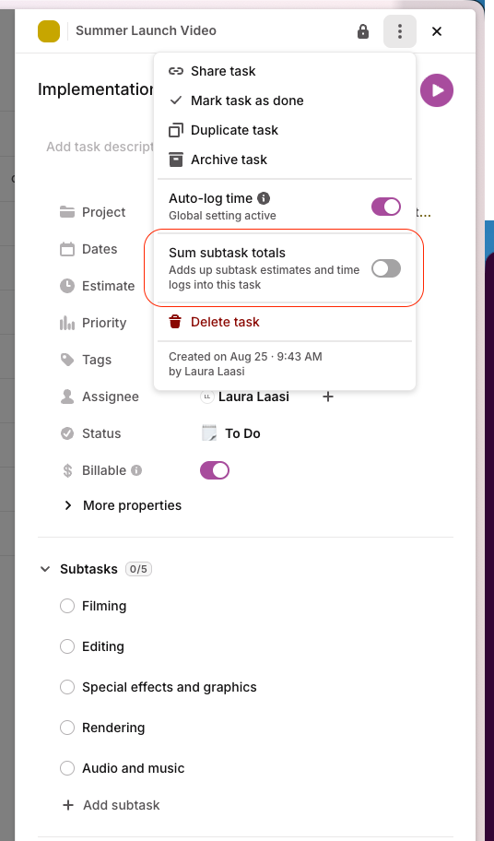494x841 pixels.
Task: Tick the Rendering subtask circle
Action: tap(67, 728)
